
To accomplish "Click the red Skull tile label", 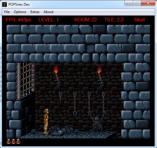I will (139, 20).
